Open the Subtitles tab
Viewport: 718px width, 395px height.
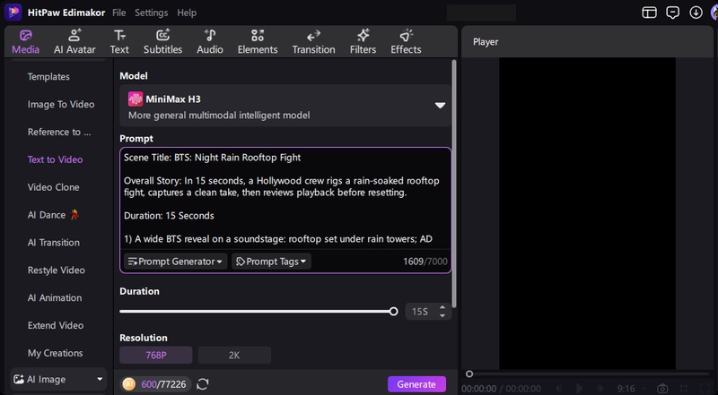[163, 42]
